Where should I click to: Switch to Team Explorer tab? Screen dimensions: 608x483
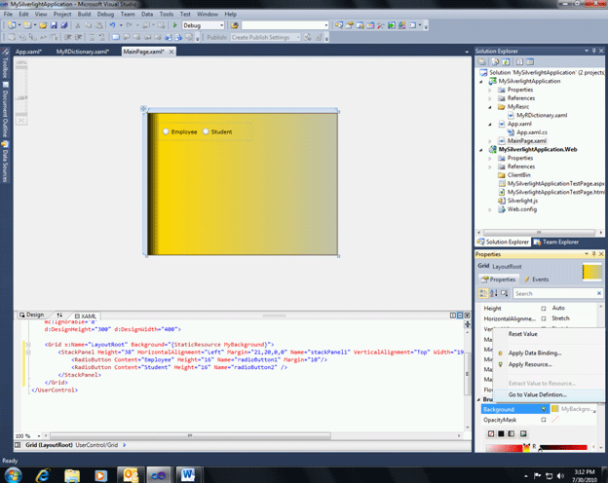[x=560, y=241]
